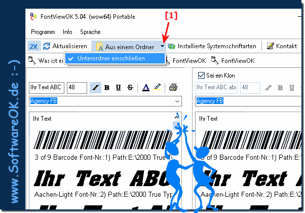Toggle italic in the left pane

(x=95, y=88)
